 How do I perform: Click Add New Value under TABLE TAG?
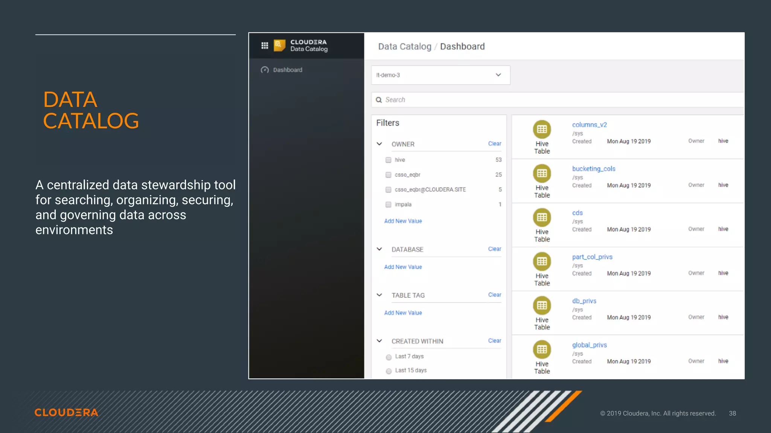(403, 313)
